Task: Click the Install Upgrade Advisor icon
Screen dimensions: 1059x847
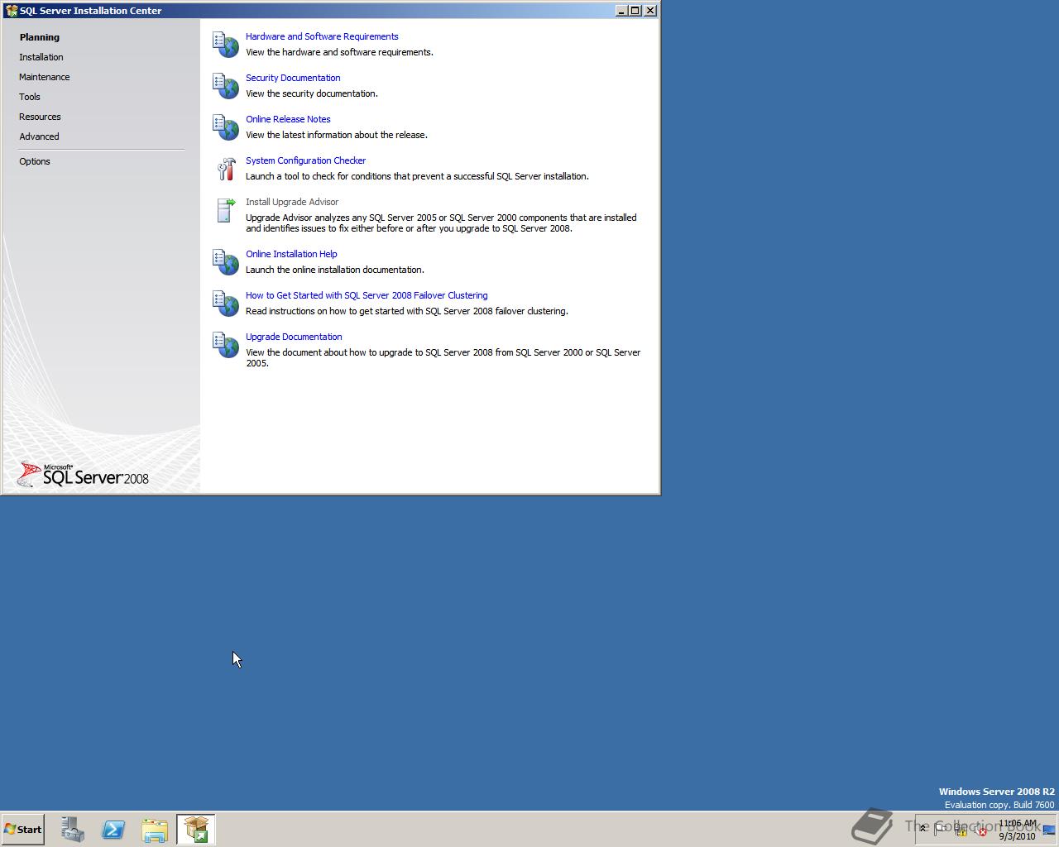Action: 226,210
